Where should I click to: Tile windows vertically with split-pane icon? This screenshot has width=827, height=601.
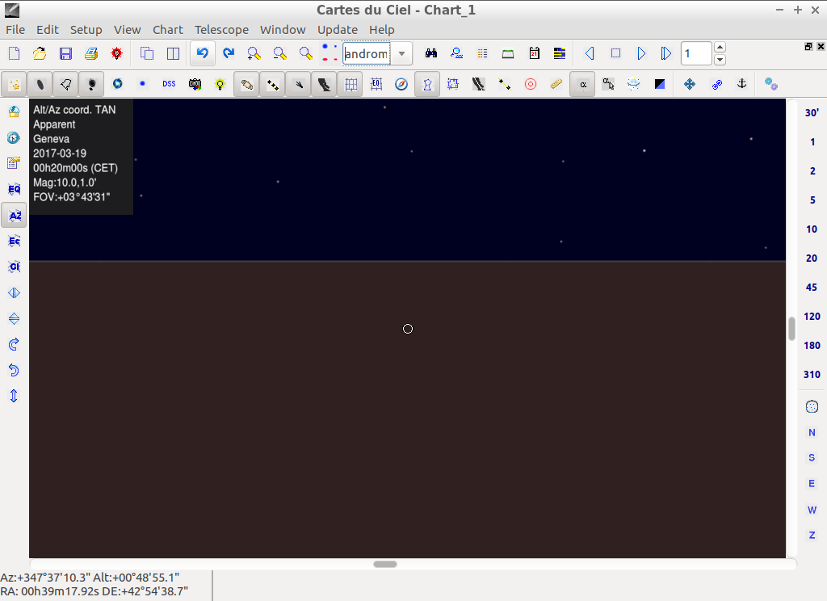pos(173,53)
